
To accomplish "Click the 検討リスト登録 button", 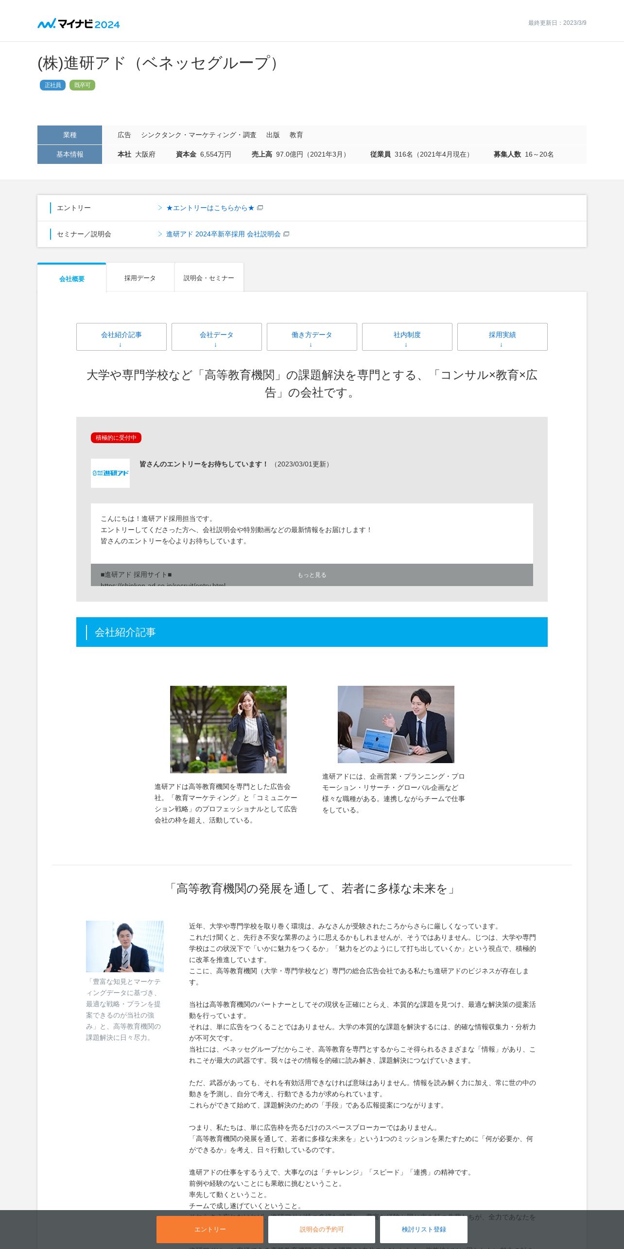I will coord(424,1229).
